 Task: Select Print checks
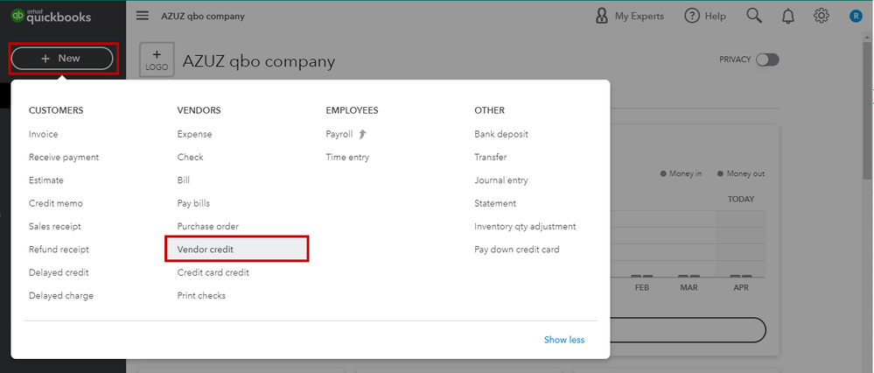[201, 295]
